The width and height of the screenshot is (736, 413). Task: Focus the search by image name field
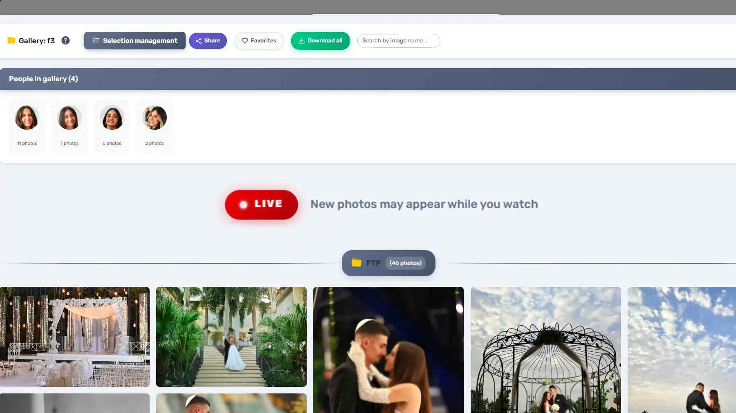point(399,40)
